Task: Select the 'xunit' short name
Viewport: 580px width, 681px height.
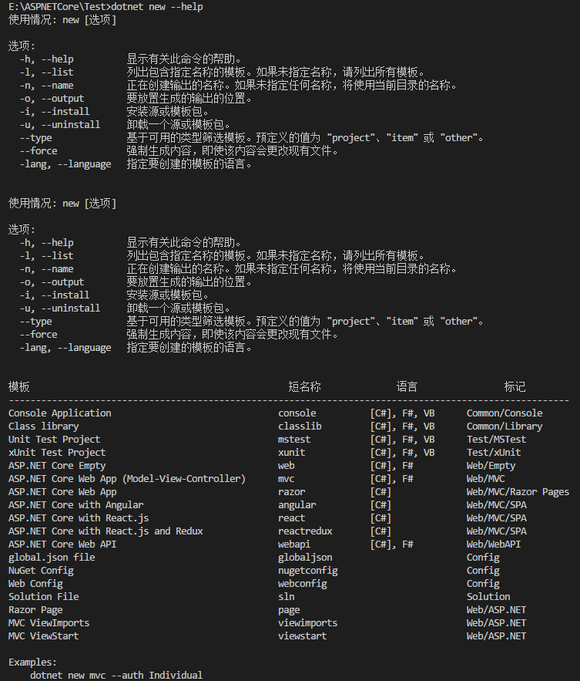Action: (291, 452)
